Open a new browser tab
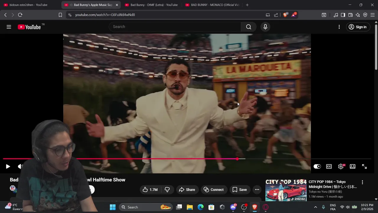 [x=247, y=5]
